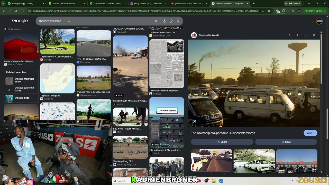
Task: Open the first related minibus taxi thumbnail
Action: click(x=212, y=160)
